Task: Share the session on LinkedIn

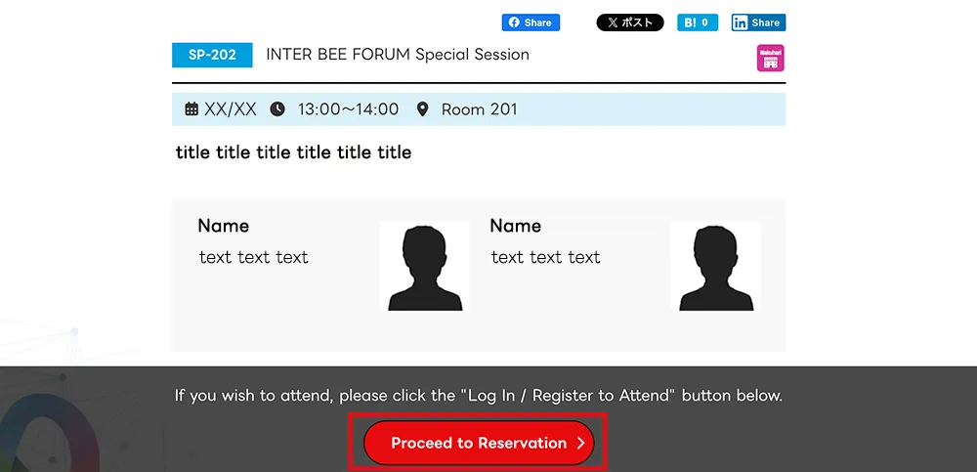Action: pyautogui.click(x=758, y=22)
